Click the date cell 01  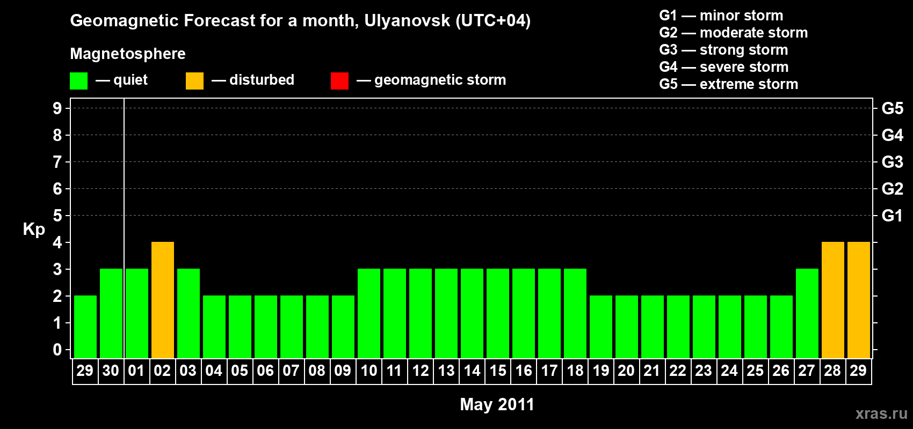click(136, 371)
